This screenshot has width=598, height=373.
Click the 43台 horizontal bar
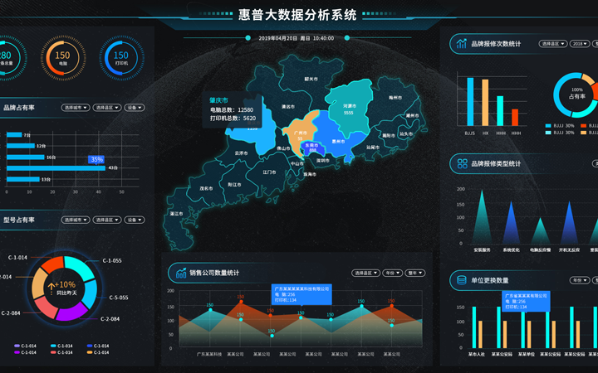pyautogui.click(x=56, y=167)
